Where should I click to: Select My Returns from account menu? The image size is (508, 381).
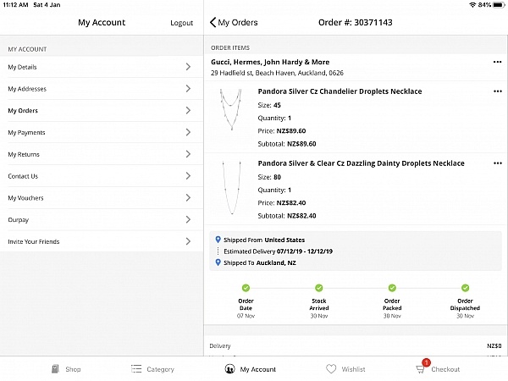point(24,155)
